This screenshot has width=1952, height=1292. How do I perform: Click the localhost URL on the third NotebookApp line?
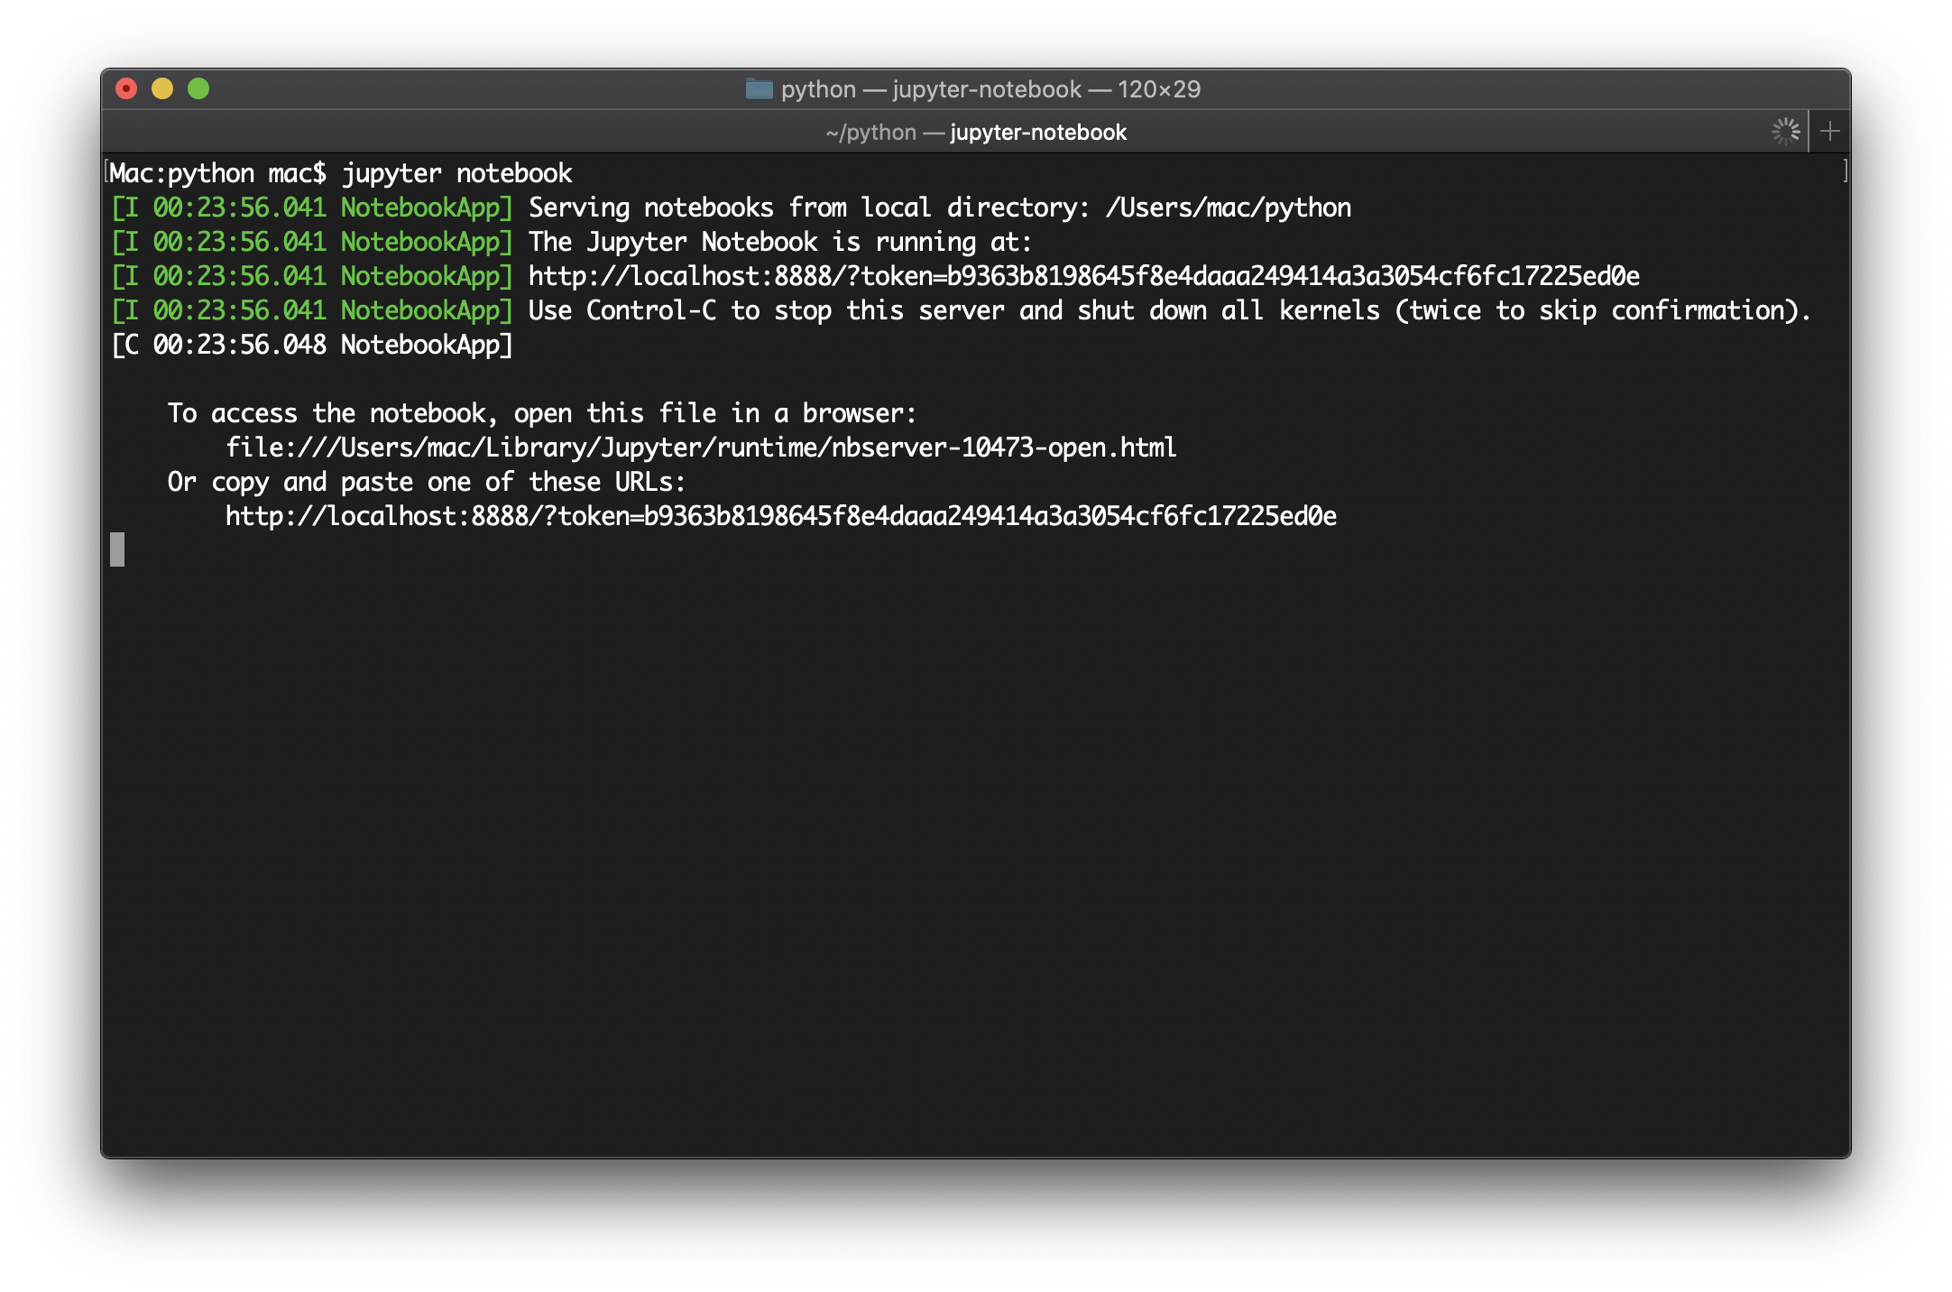tap(1084, 276)
